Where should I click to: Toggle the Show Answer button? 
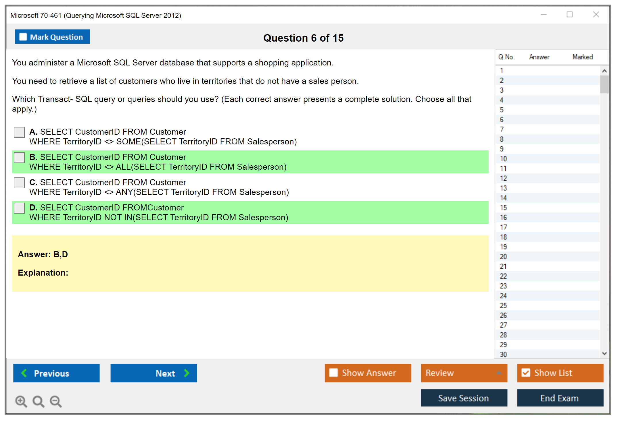368,373
